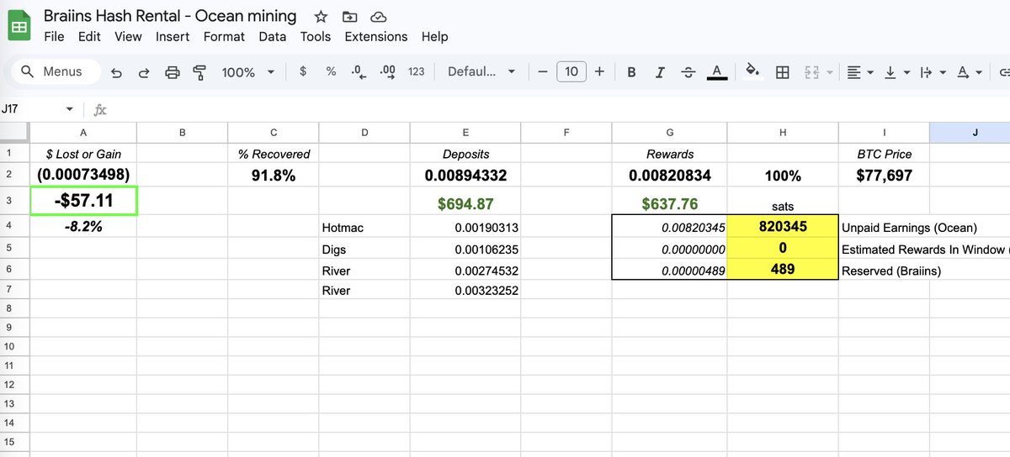Click the merge cells icon
This screenshot has height=457, width=1010.
pos(811,72)
